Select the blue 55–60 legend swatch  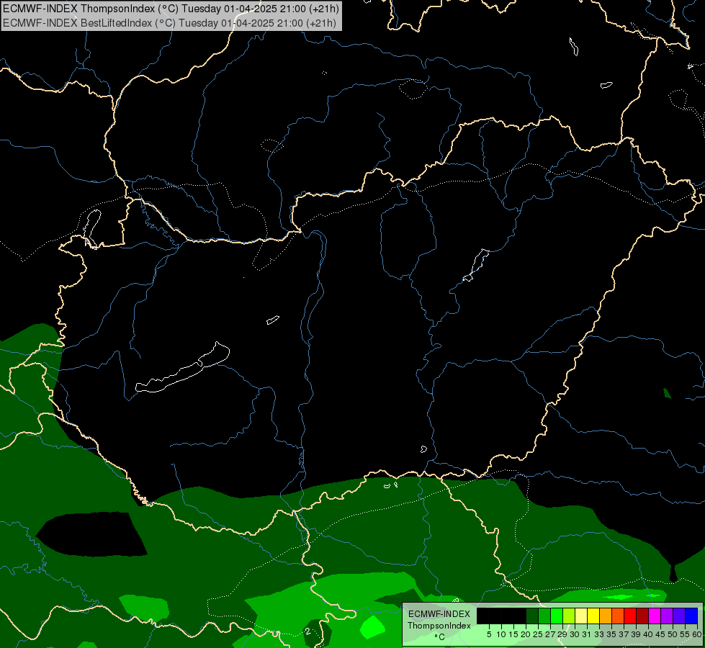coord(691,616)
